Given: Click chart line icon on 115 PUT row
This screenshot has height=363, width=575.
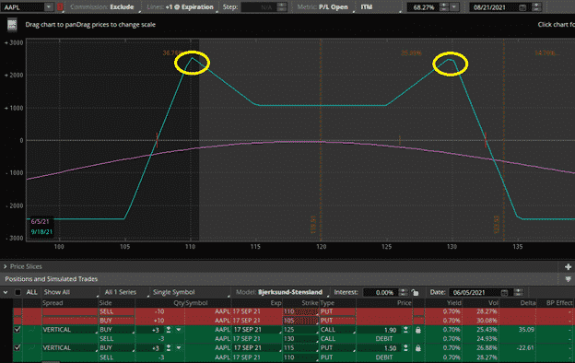Looking at the screenshot, I should coord(32,347).
